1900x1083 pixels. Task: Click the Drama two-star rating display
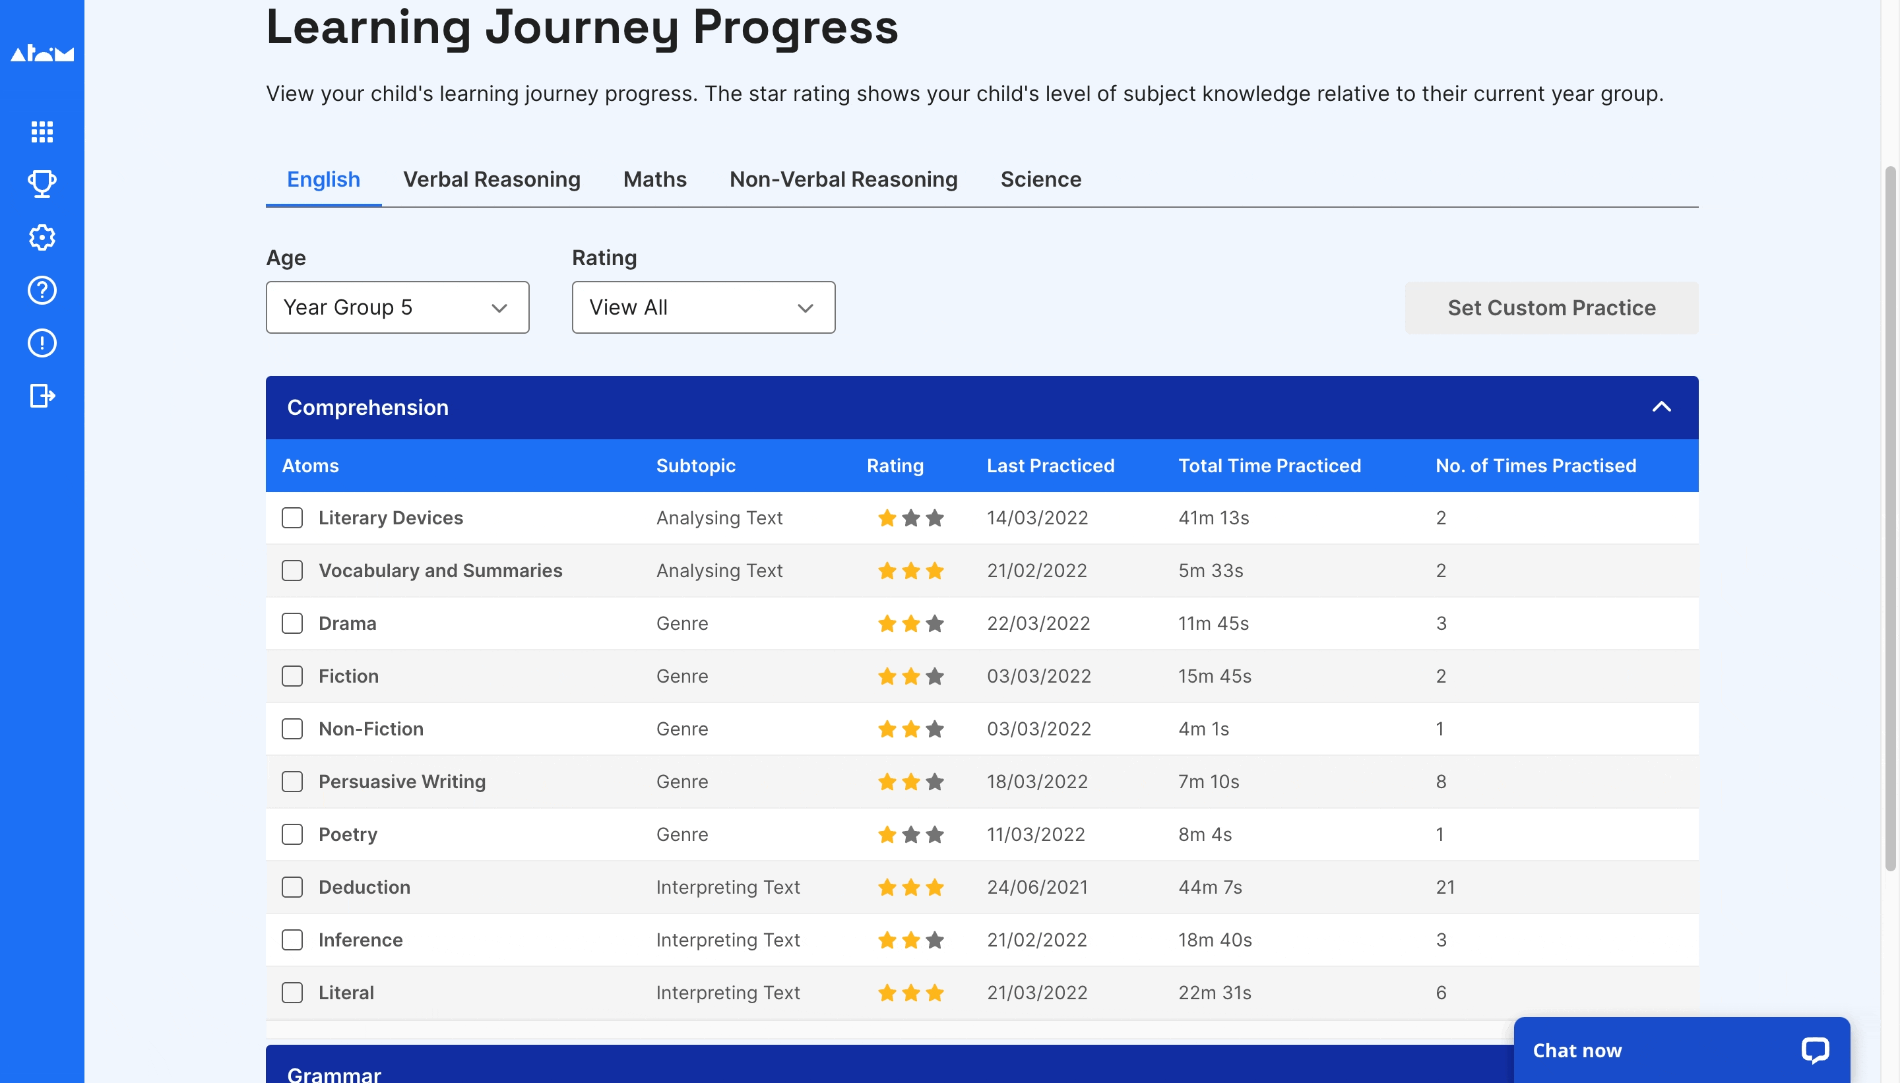click(910, 624)
